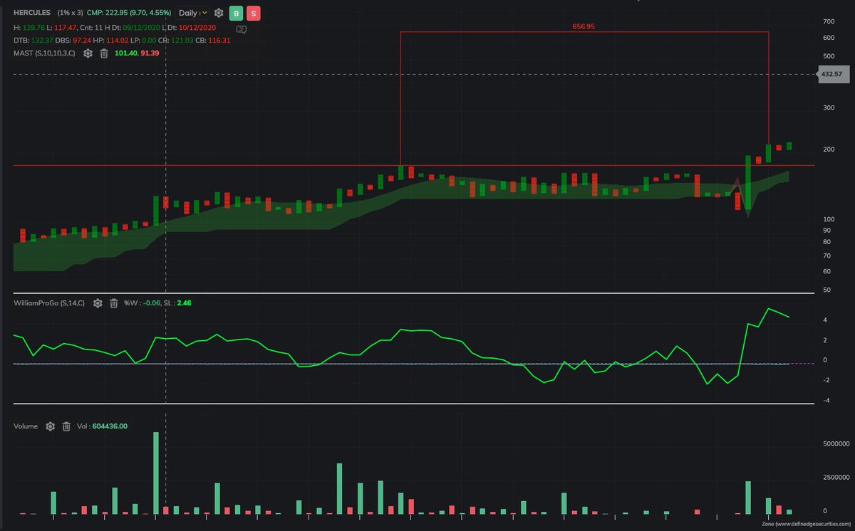Click the 656.95 measurement label
The height and width of the screenshot is (531, 855).
click(x=584, y=26)
